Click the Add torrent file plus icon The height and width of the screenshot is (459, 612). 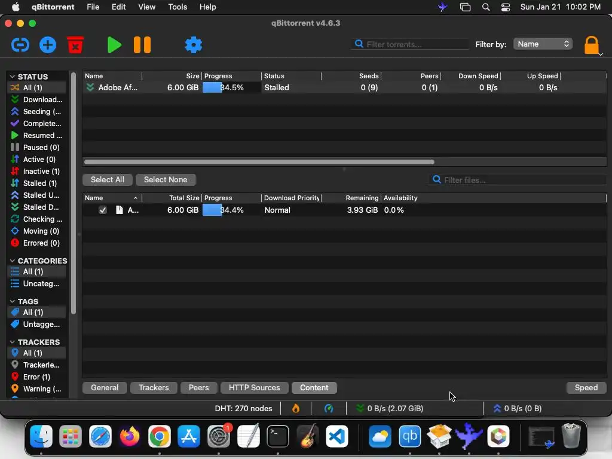pos(48,45)
